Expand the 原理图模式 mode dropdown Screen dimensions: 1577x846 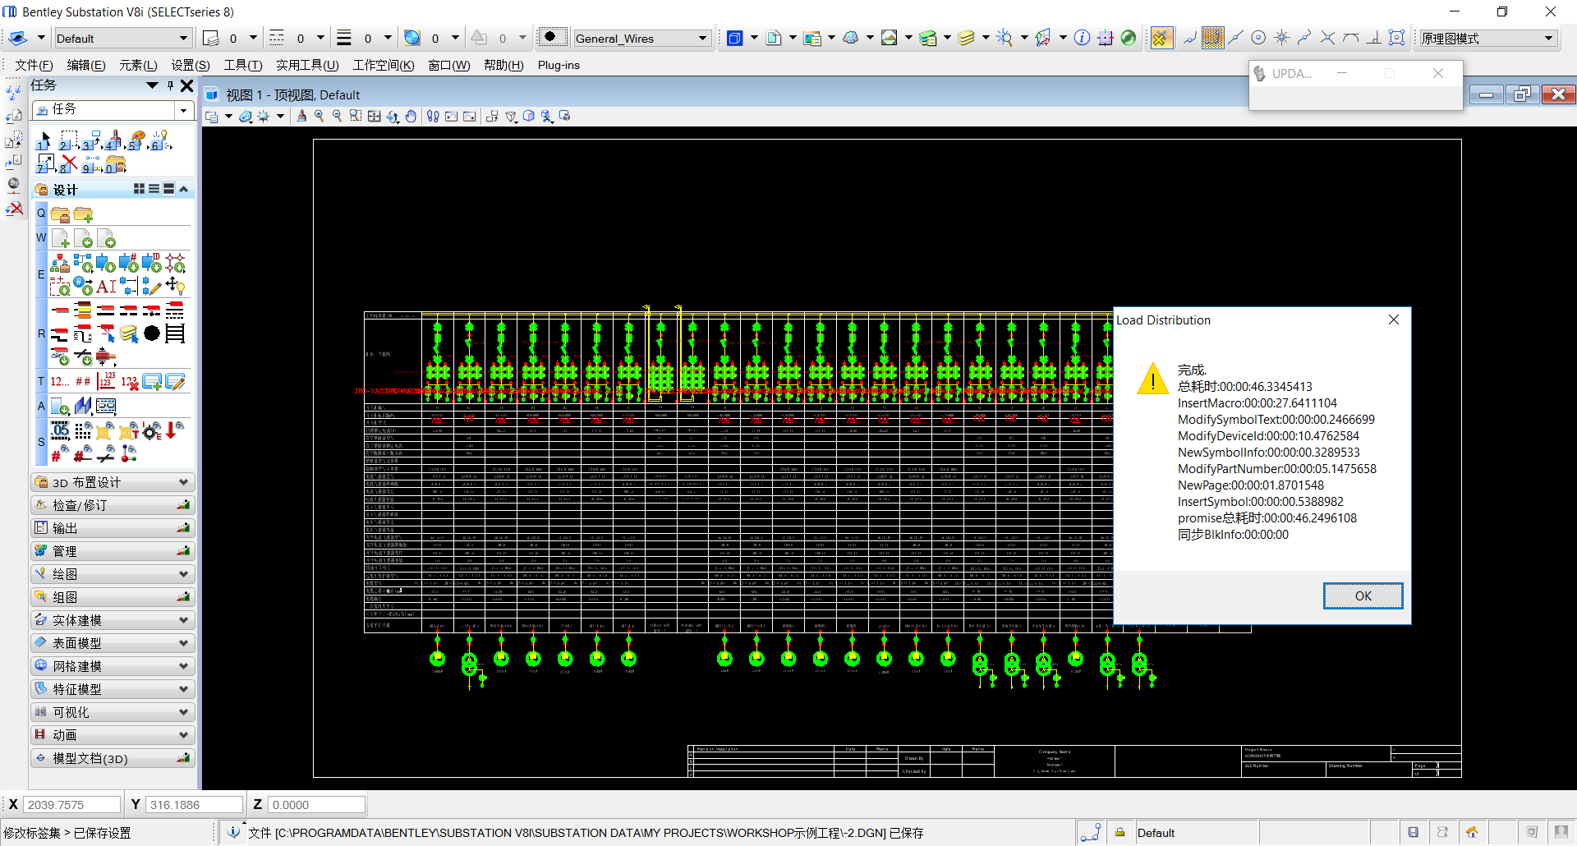(1548, 39)
